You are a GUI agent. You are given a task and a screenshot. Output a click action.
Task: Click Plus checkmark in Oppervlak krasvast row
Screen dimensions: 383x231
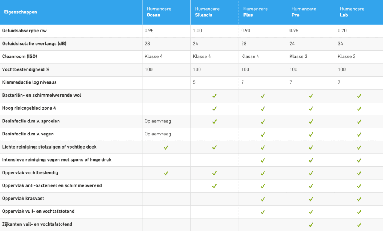263,199
